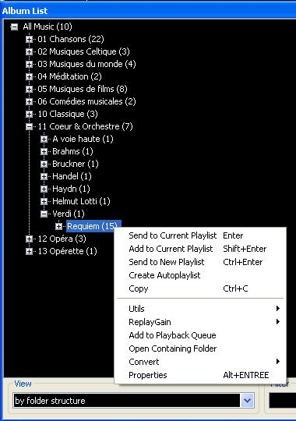296x421 pixels.
Task: Collapse the Verdi folder
Action: (44, 214)
